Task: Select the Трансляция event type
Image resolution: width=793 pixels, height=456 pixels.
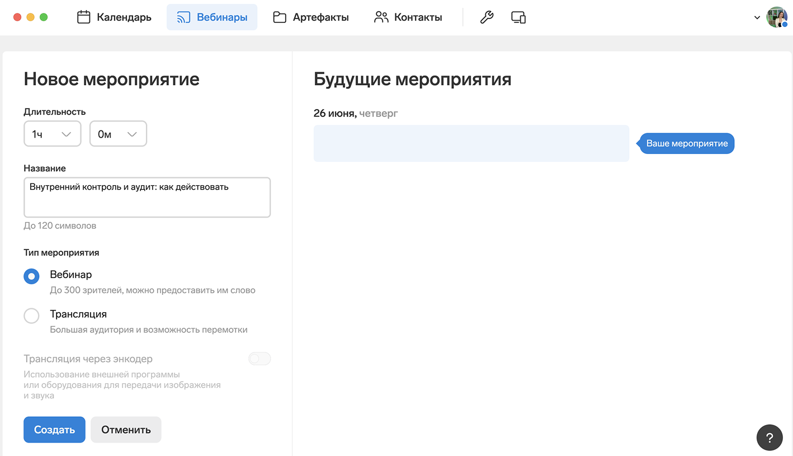Action: [31, 316]
